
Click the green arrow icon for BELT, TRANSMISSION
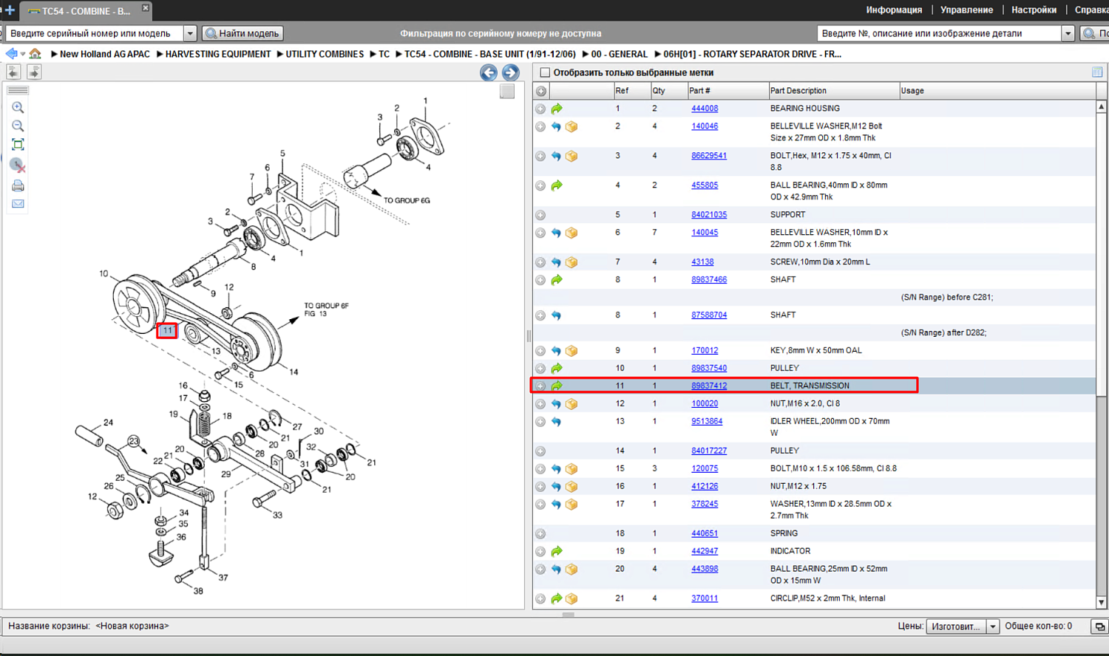point(557,386)
